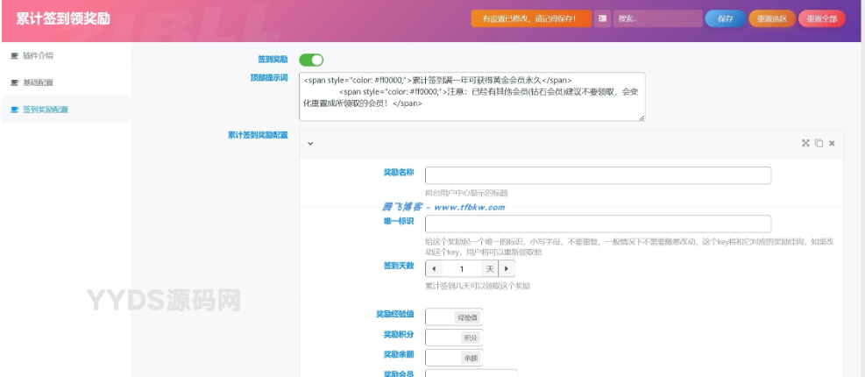Open the 插件介绍 tab

pyautogui.click(x=38, y=55)
